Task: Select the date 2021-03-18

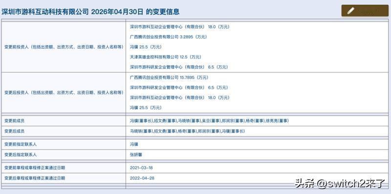Action: 141,168
